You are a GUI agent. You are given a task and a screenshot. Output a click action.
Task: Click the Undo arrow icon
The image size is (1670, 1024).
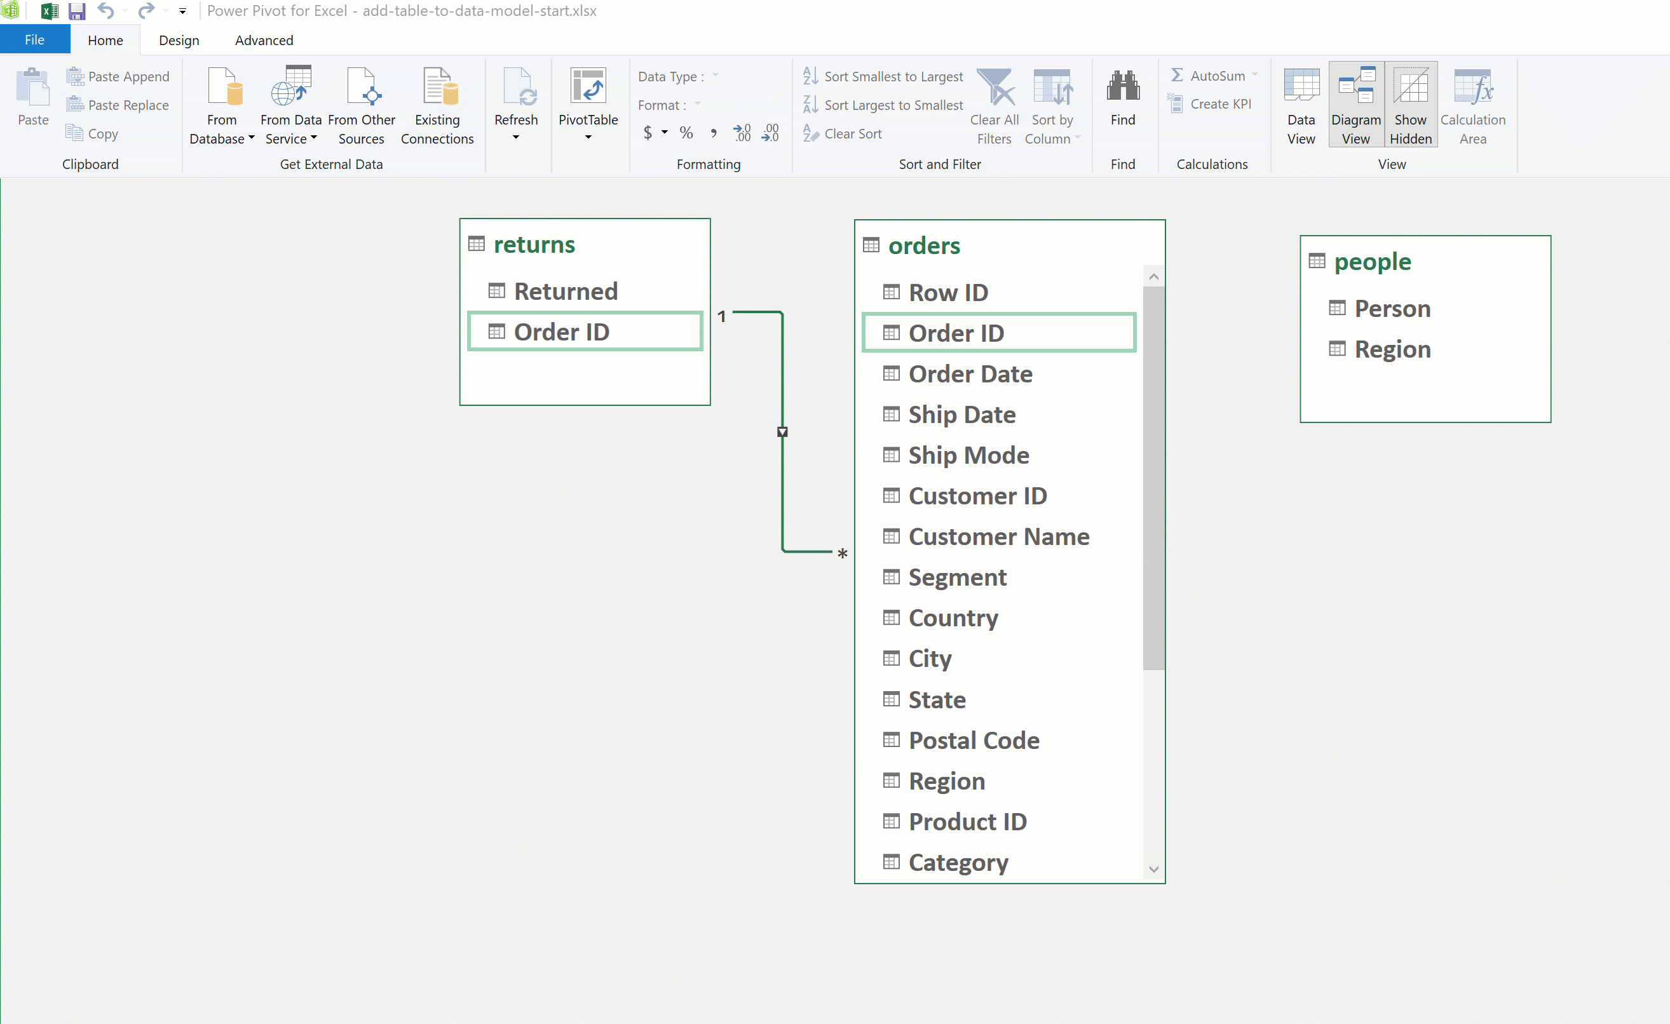point(105,11)
